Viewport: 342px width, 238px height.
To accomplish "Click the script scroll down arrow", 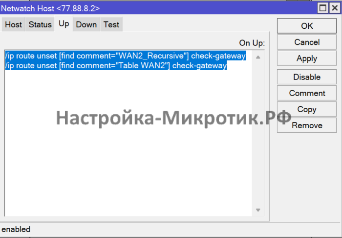I will point(258,210).
